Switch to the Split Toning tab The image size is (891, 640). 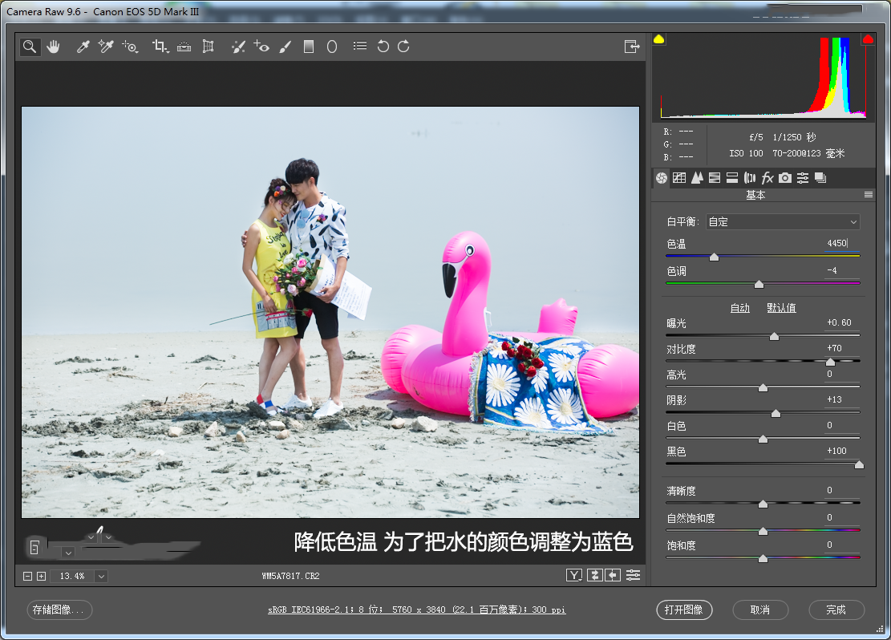click(x=732, y=178)
